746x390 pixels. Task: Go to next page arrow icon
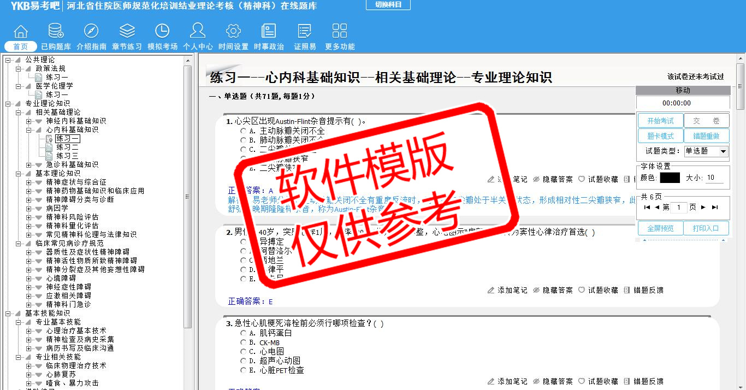(x=703, y=208)
